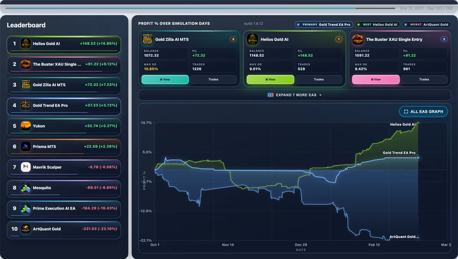Click the Mar 11, 2027 Day 162/180 label
This screenshot has width=458, height=259.
point(426,8)
